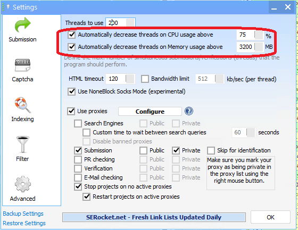Adjust the Threads to use spinner
The image size is (298, 230).
point(130,23)
